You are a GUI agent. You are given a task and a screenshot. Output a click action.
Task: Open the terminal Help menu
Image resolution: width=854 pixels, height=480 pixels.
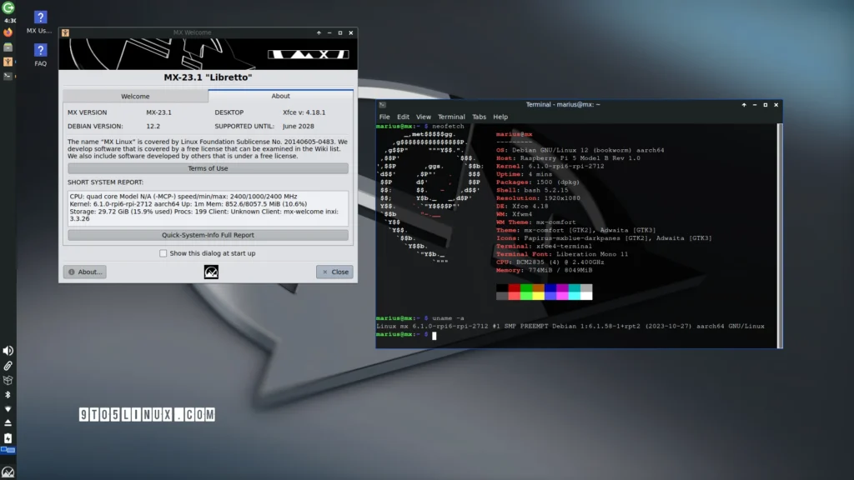pyautogui.click(x=500, y=117)
